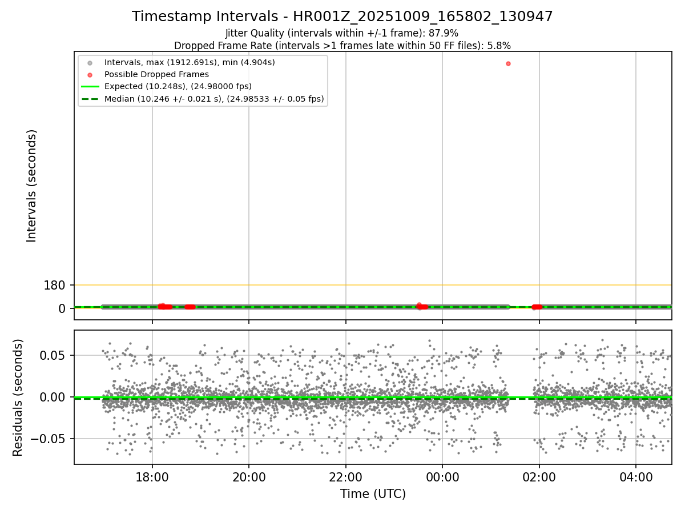Click the 'Residuals (seconds)' y-axis label
The width and height of the screenshot is (685, 514).
pos(18,397)
